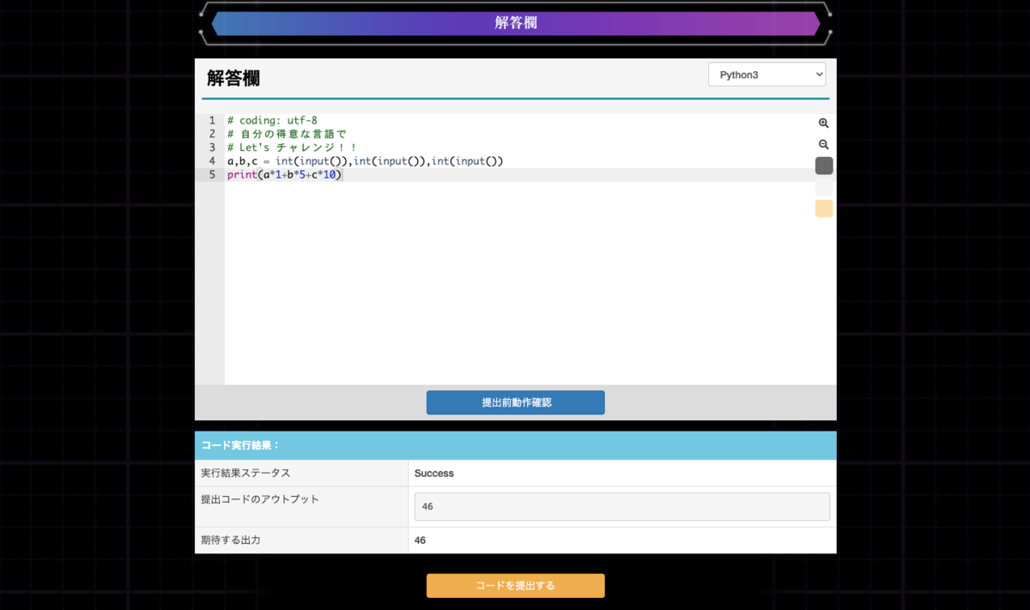The width and height of the screenshot is (1030, 610).
Task: Select the gray editor theme swatch
Action: tap(823, 165)
